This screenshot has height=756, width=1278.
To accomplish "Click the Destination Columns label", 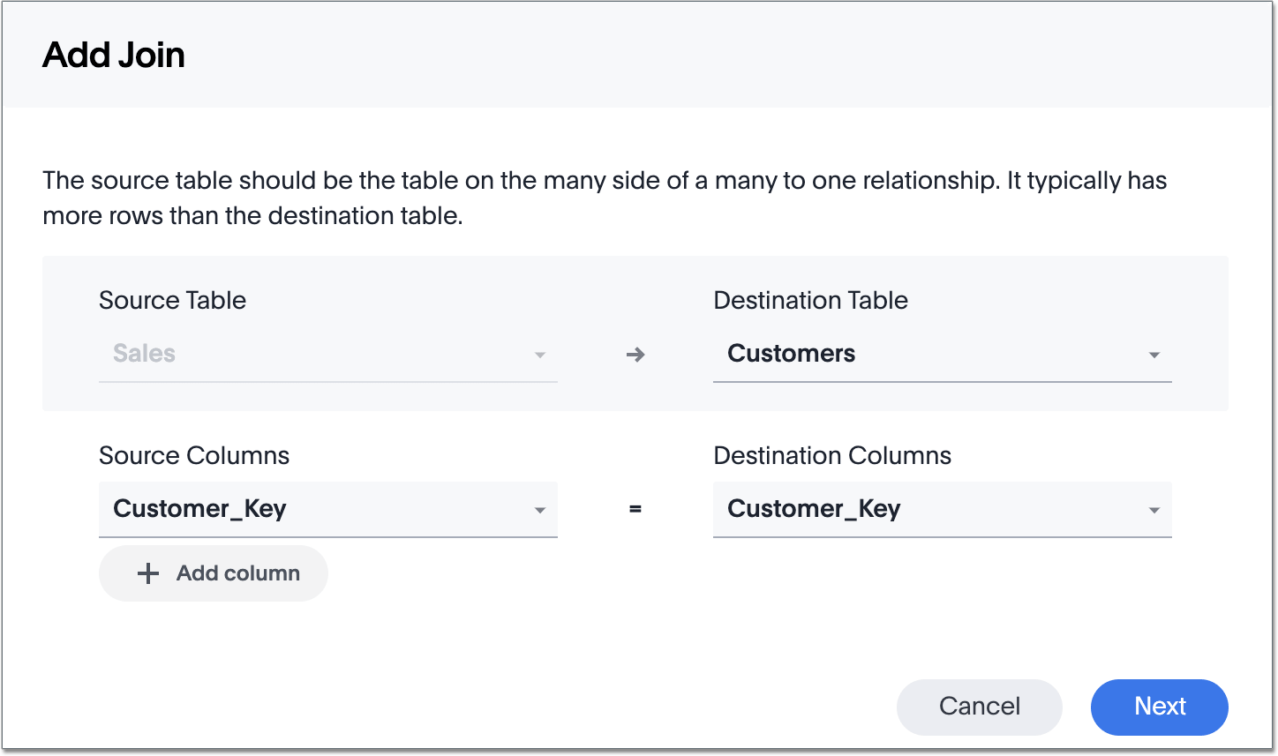I will pos(831,456).
